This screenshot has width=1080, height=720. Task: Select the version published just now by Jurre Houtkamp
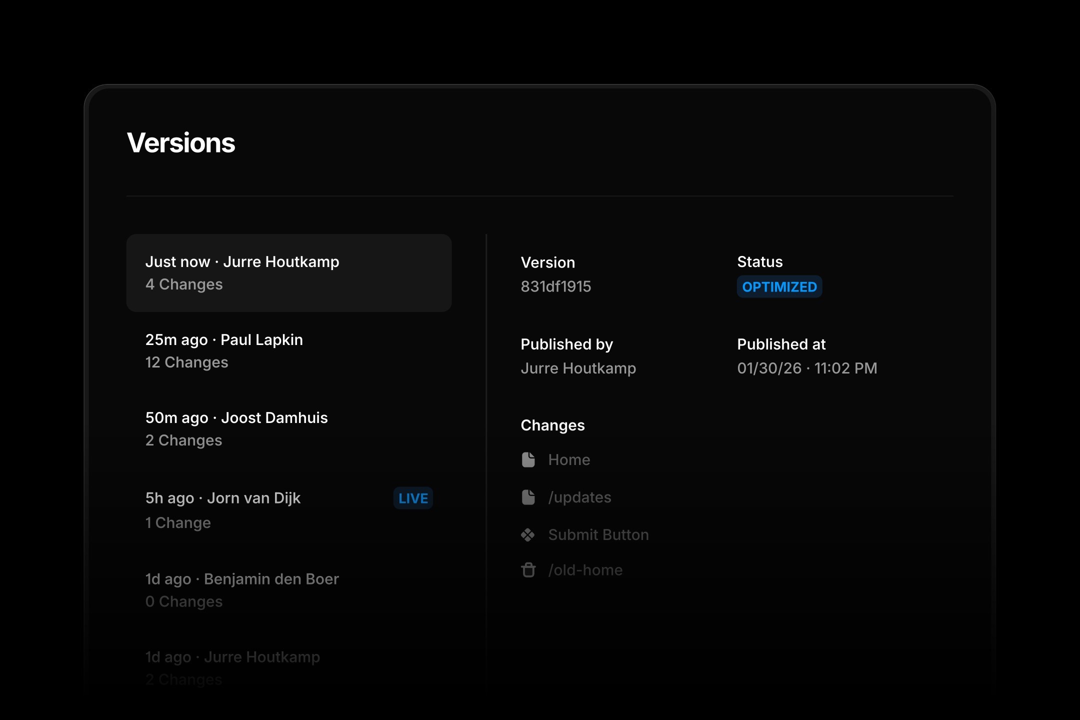(x=288, y=272)
